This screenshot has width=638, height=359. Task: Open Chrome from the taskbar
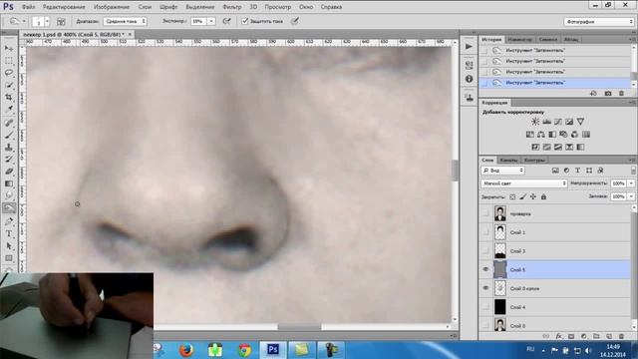tap(244, 350)
